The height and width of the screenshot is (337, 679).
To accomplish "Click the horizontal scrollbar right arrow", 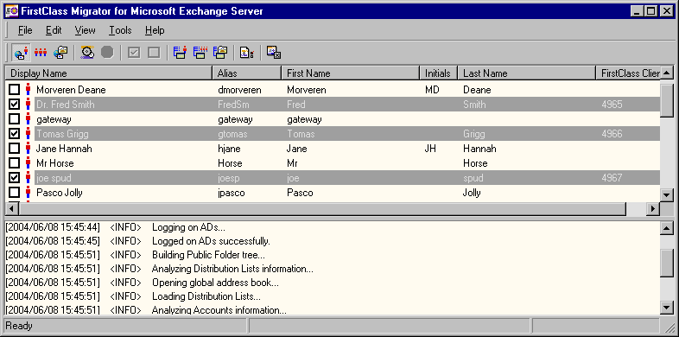I will pyautogui.click(x=653, y=209).
